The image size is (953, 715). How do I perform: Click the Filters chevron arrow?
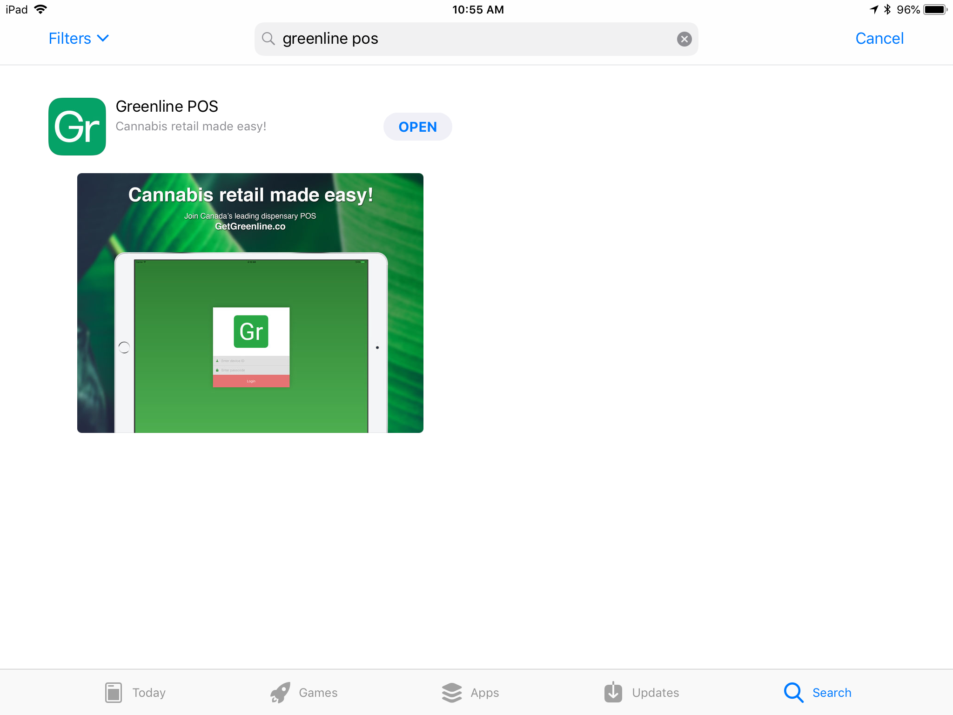(x=103, y=38)
